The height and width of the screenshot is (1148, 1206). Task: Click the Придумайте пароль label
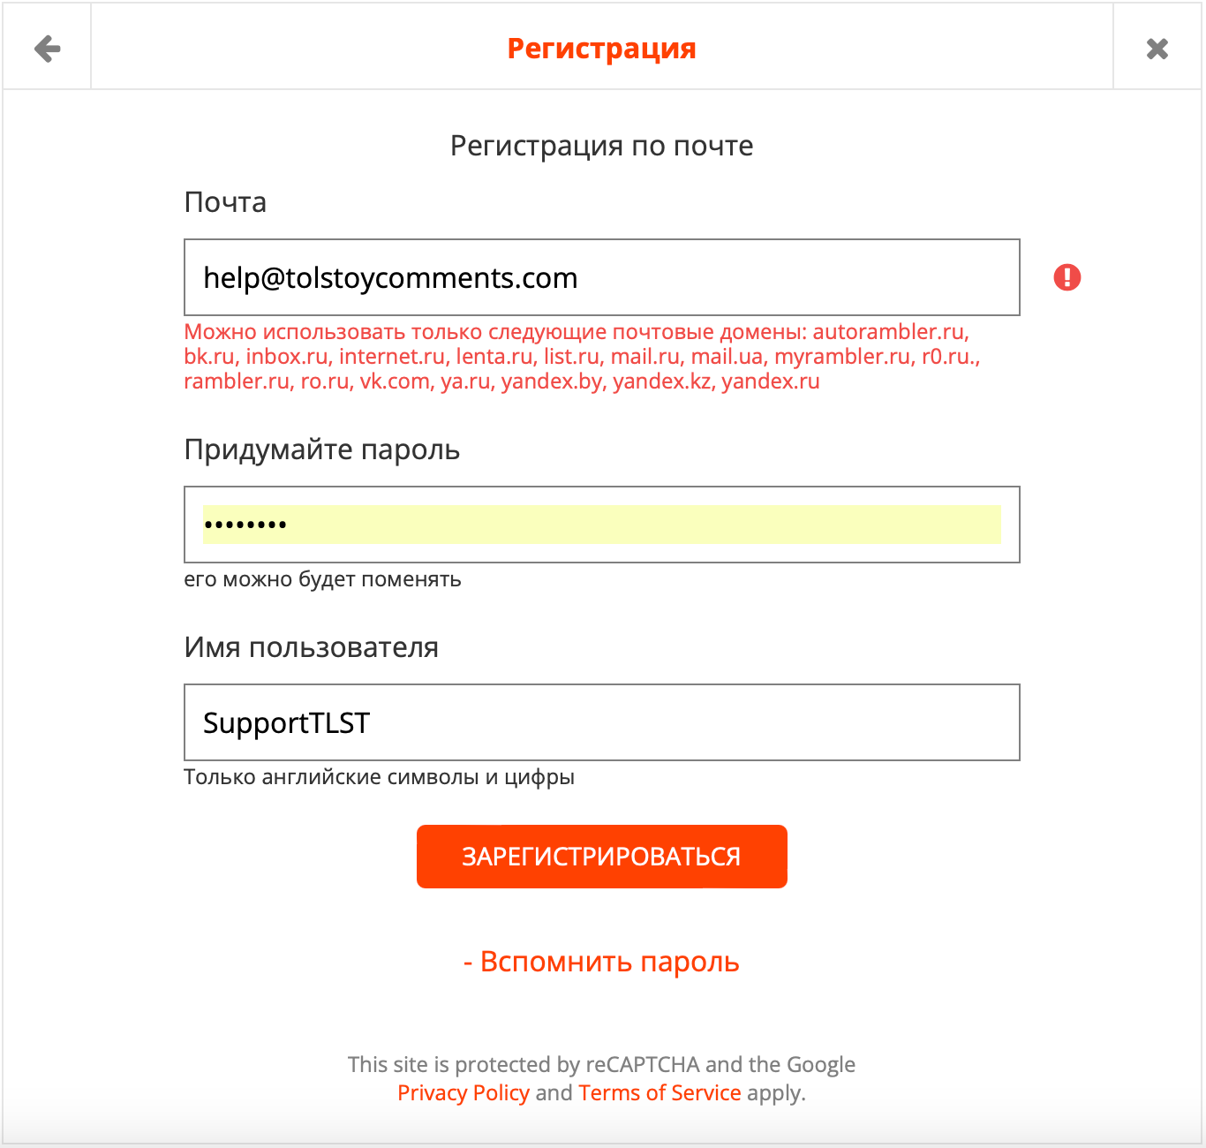coord(322,449)
